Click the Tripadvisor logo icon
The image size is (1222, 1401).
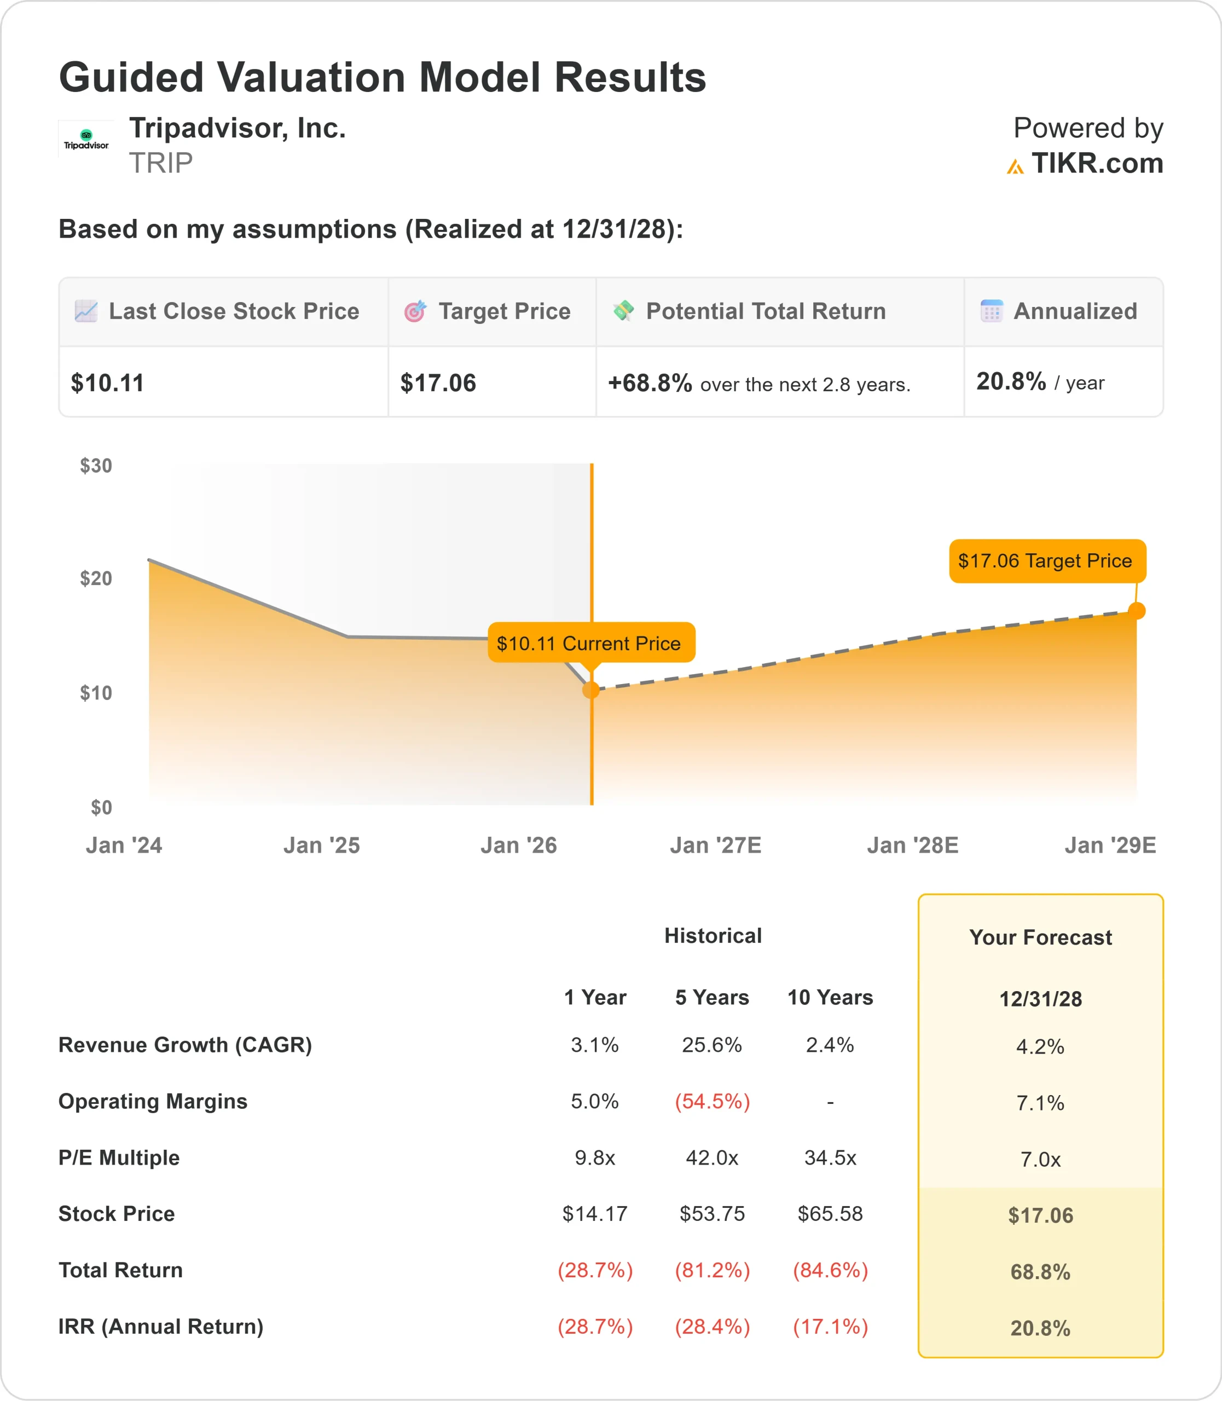point(86,140)
